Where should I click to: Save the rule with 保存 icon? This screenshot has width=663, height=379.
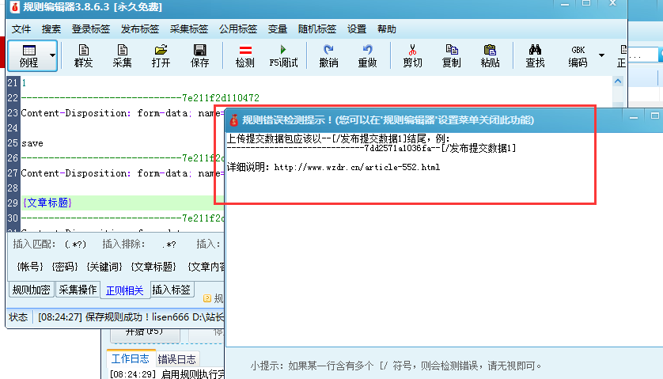tap(200, 55)
